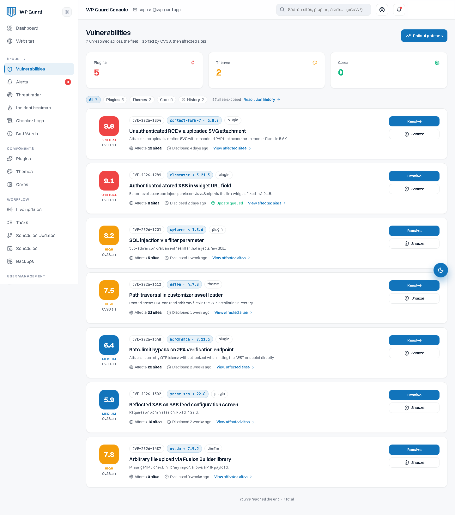Select the All 7 filter tab
This screenshot has width=455, height=515.
coord(93,100)
